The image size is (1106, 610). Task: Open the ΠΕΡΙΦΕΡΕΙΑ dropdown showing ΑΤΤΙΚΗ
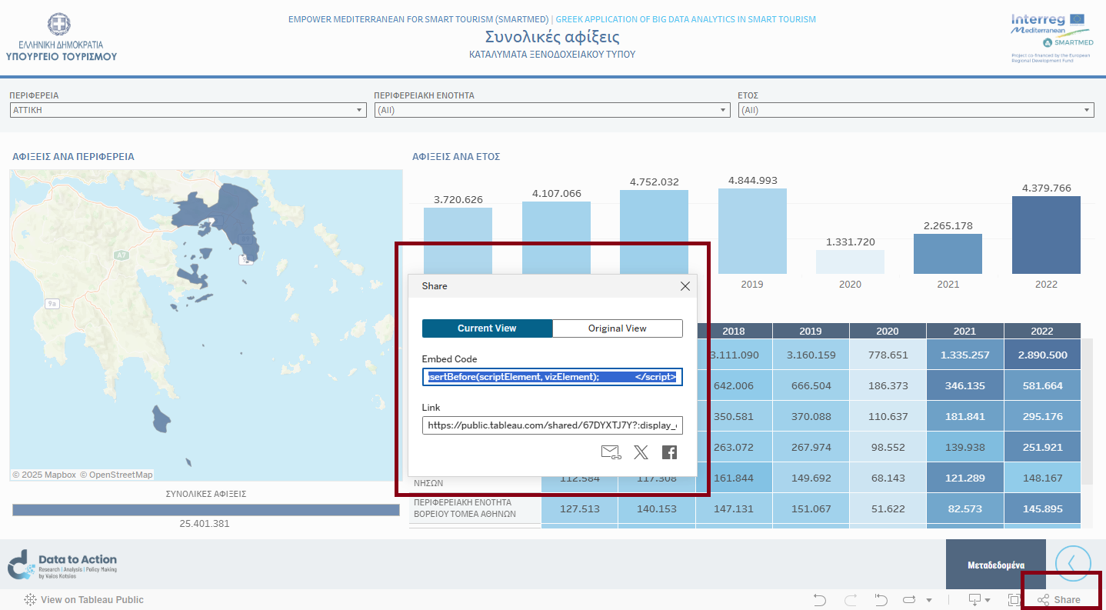pyautogui.click(x=188, y=110)
